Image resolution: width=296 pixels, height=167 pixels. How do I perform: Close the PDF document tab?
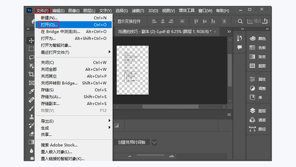(215, 32)
